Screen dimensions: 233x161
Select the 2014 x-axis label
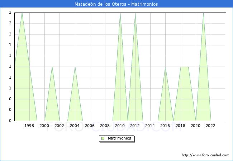click(150, 126)
